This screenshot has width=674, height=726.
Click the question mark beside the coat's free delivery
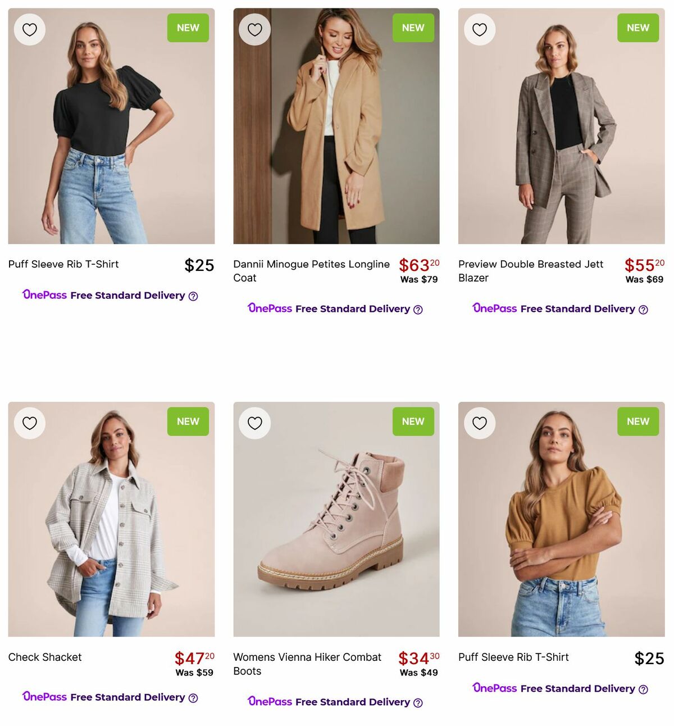(x=417, y=309)
